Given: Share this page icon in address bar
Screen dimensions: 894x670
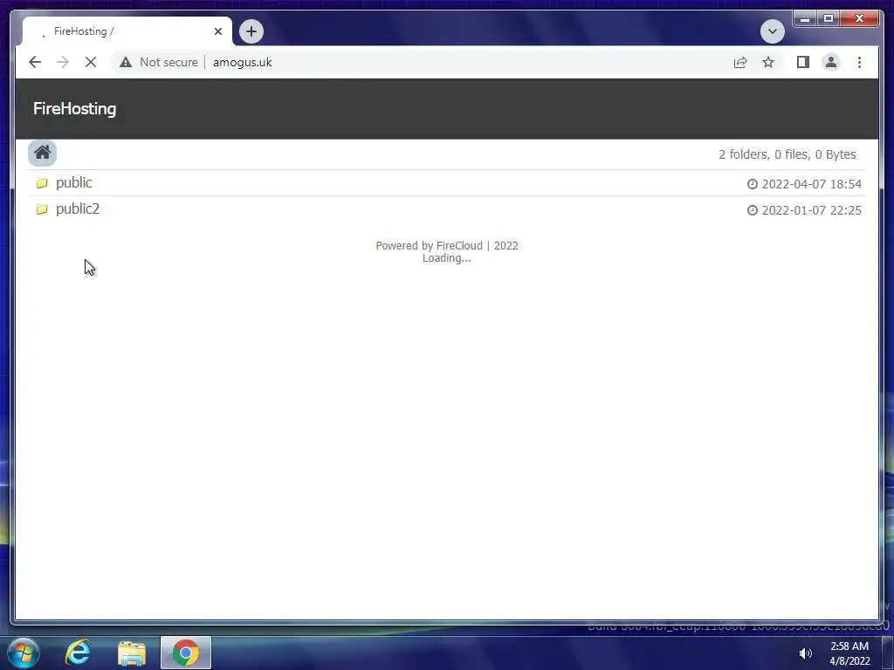Looking at the screenshot, I should (740, 62).
